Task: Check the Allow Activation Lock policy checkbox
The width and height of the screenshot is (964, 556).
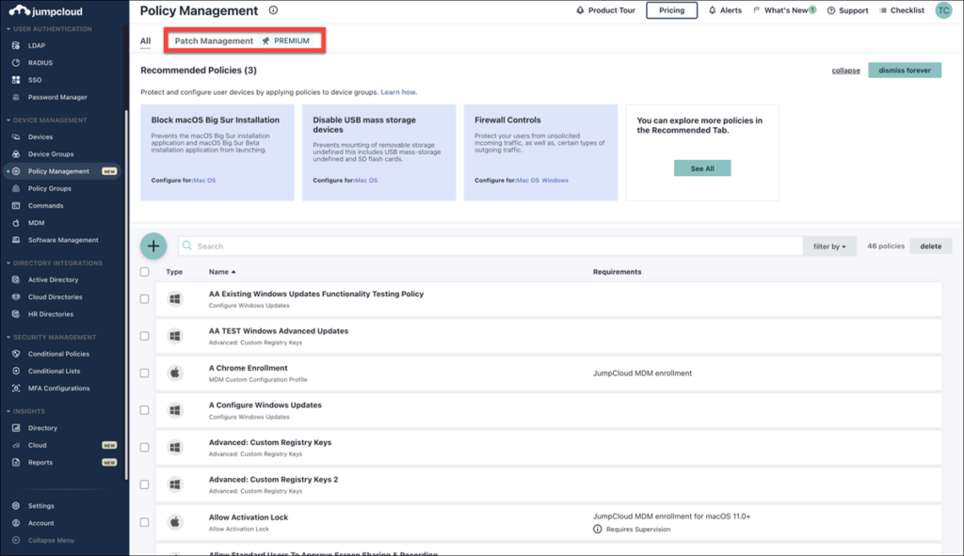Action: click(143, 523)
